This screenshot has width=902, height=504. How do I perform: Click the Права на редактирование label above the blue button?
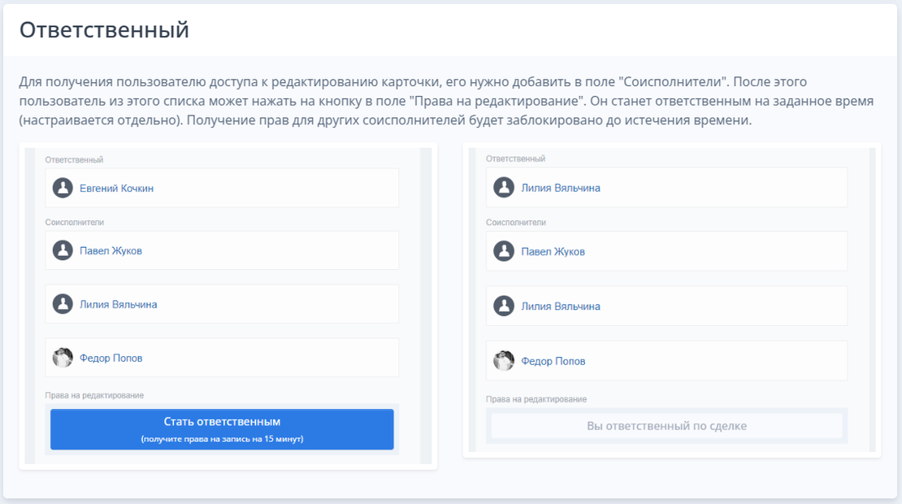pos(94,395)
